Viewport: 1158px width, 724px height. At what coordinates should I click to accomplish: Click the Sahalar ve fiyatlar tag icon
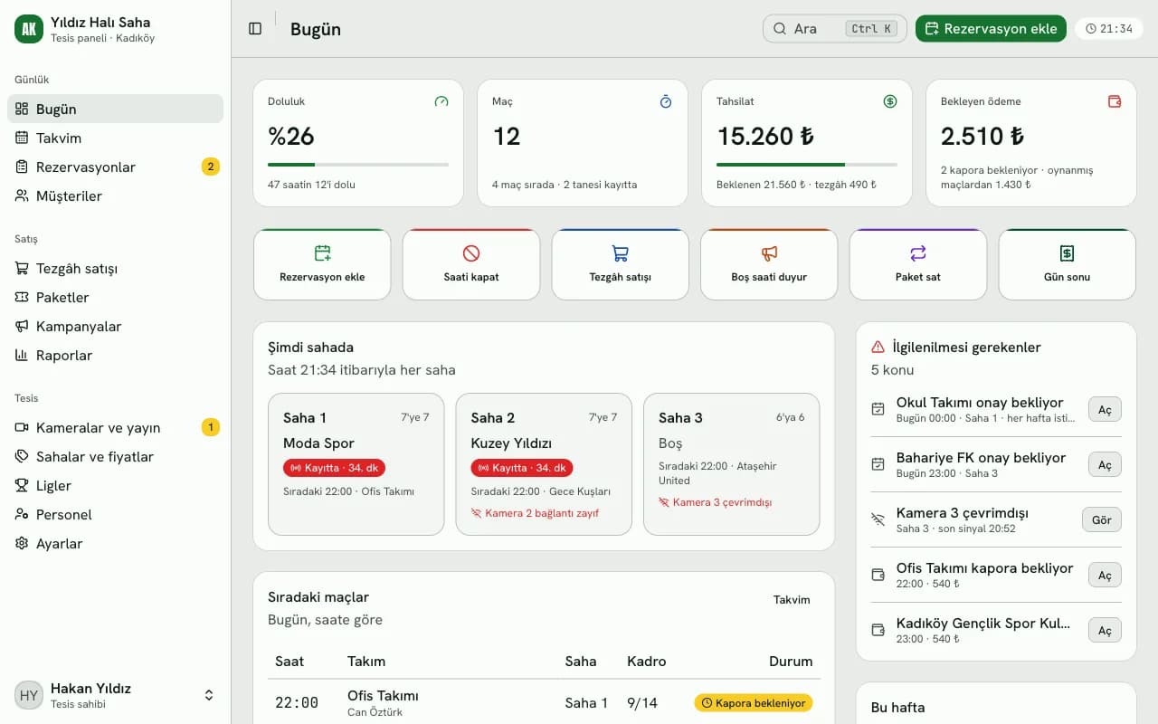click(x=22, y=456)
